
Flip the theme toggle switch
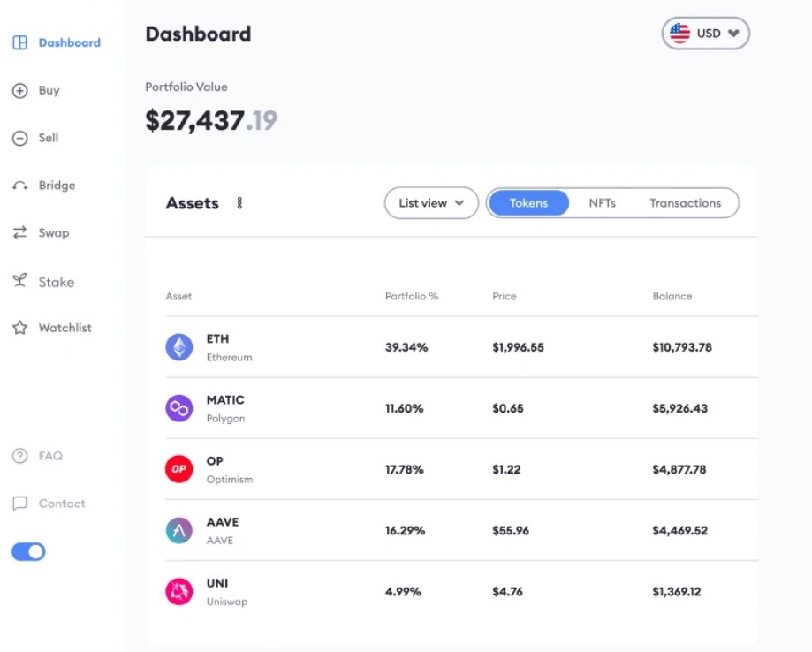pos(27,551)
